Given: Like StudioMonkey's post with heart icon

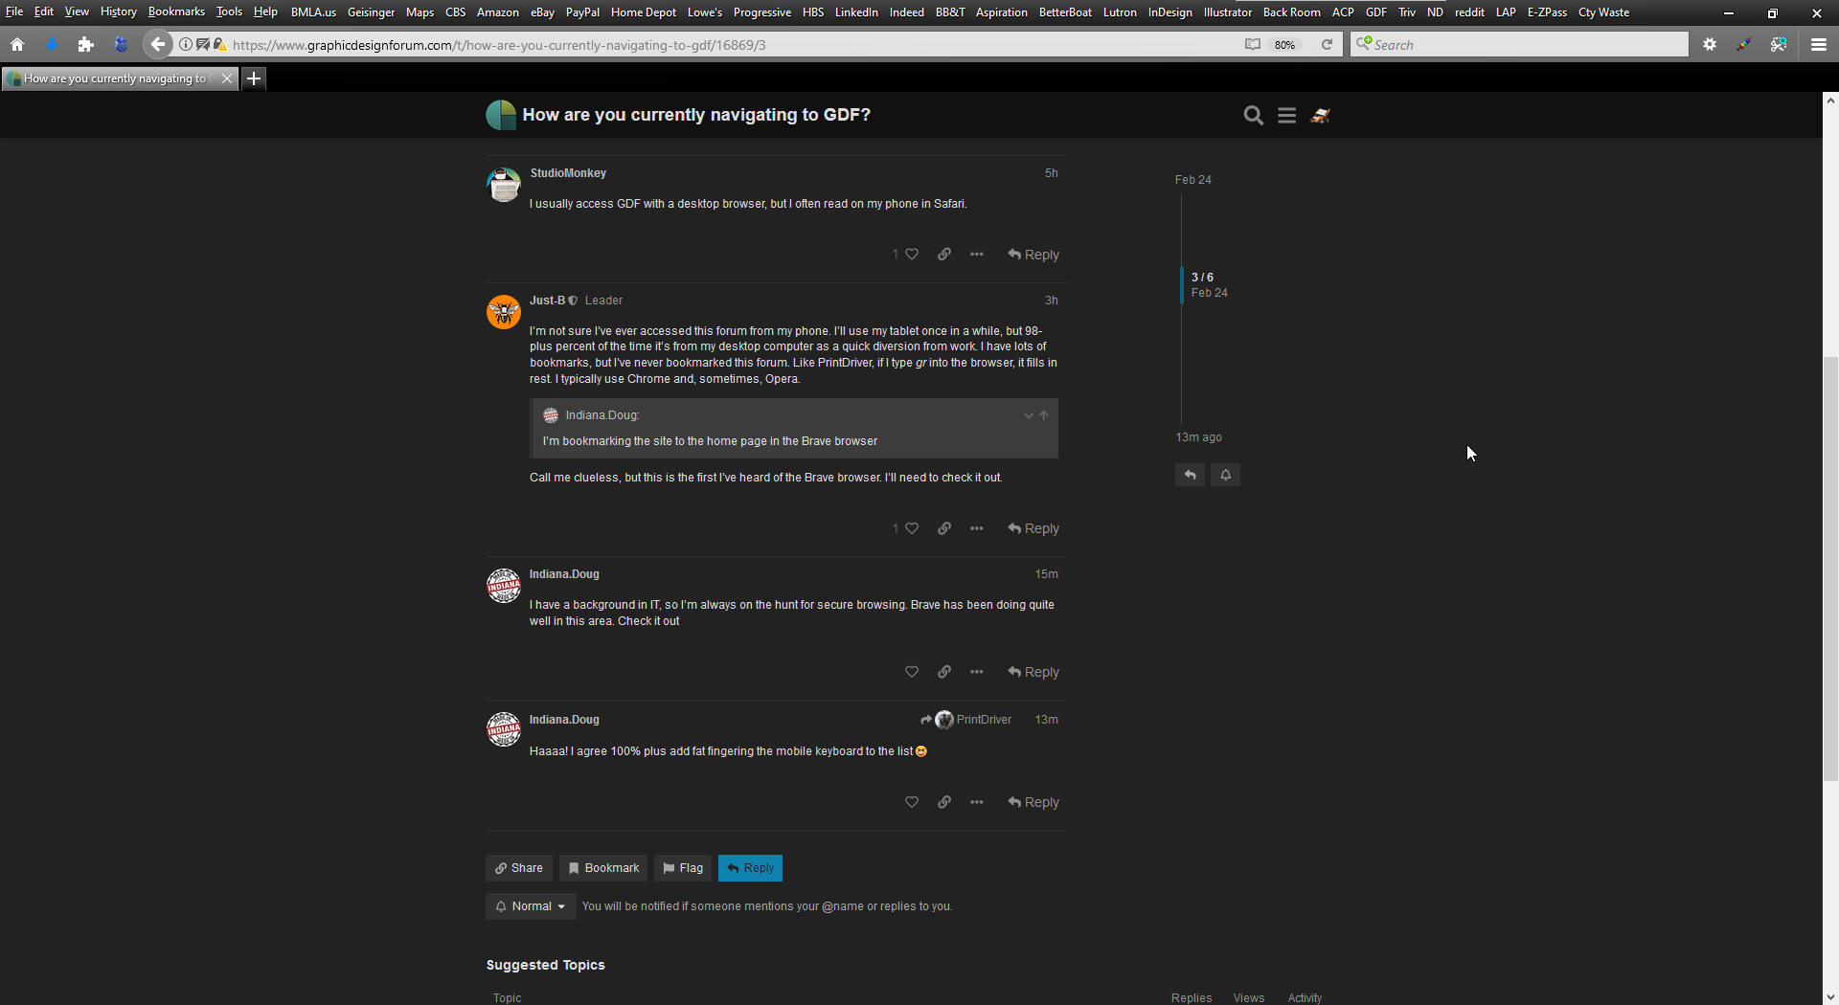Looking at the screenshot, I should coord(912,255).
